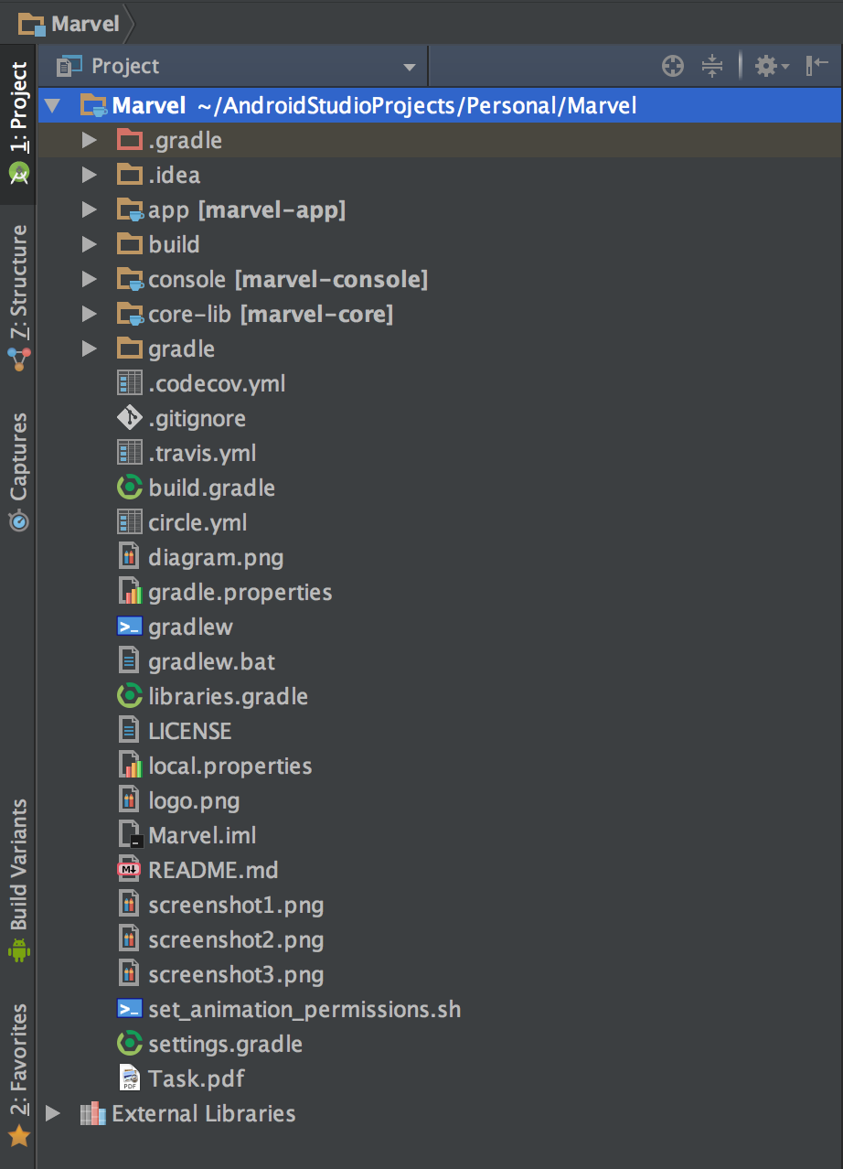The image size is (843, 1169).
Task: Click the .gitignore file icon
Action: (x=130, y=418)
